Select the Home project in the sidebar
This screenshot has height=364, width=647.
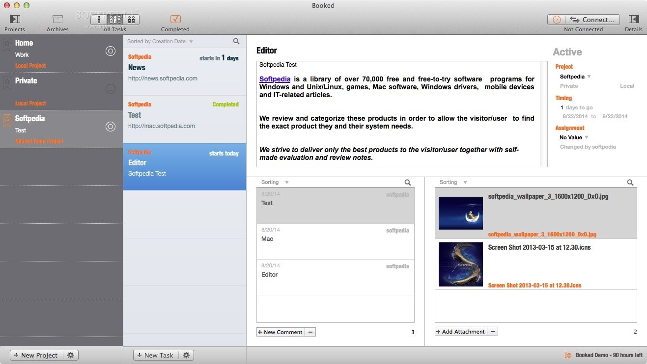pyautogui.click(x=61, y=54)
